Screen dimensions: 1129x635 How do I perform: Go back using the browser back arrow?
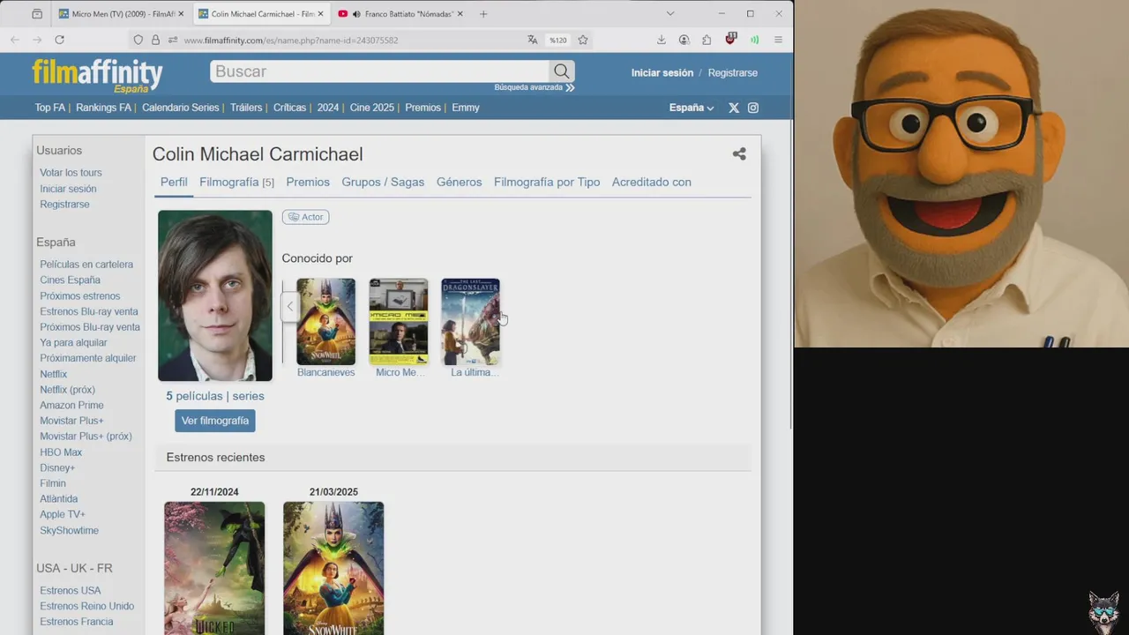click(x=15, y=40)
